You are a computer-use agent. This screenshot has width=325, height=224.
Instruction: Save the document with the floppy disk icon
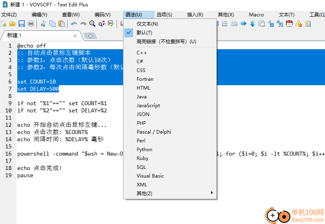(22, 24)
